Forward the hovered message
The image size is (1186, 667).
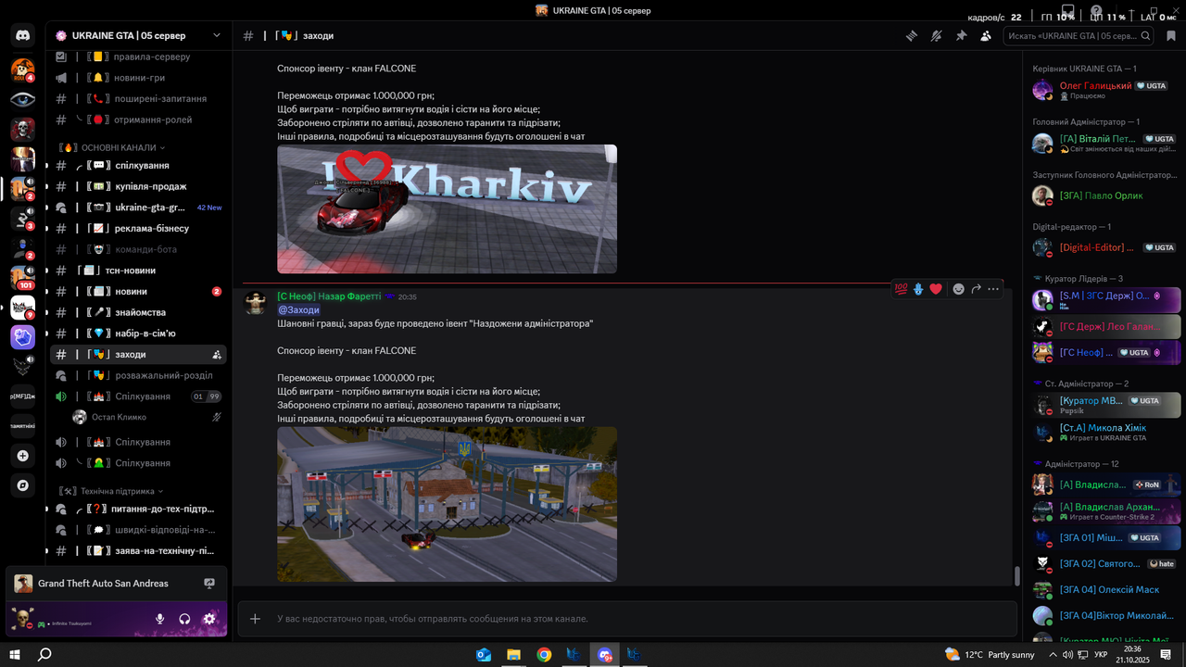(x=977, y=289)
